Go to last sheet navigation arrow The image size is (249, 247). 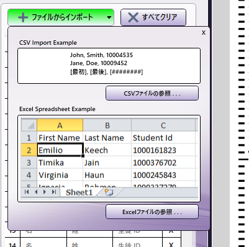[x=54, y=192]
